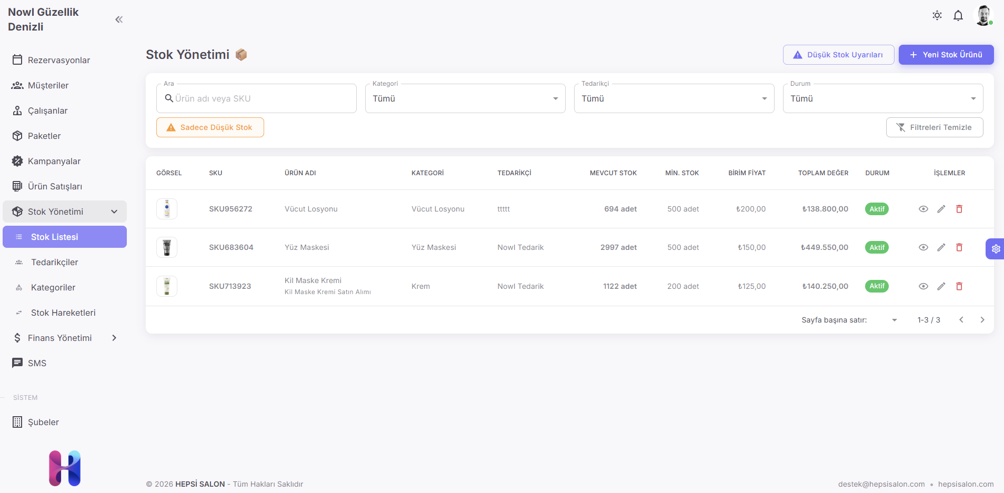Image resolution: width=1004 pixels, height=493 pixels.
Task: Open the floating settings gear
Action: point(995,249)
